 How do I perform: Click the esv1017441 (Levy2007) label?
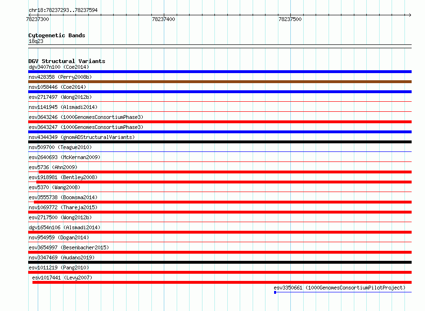62,278
